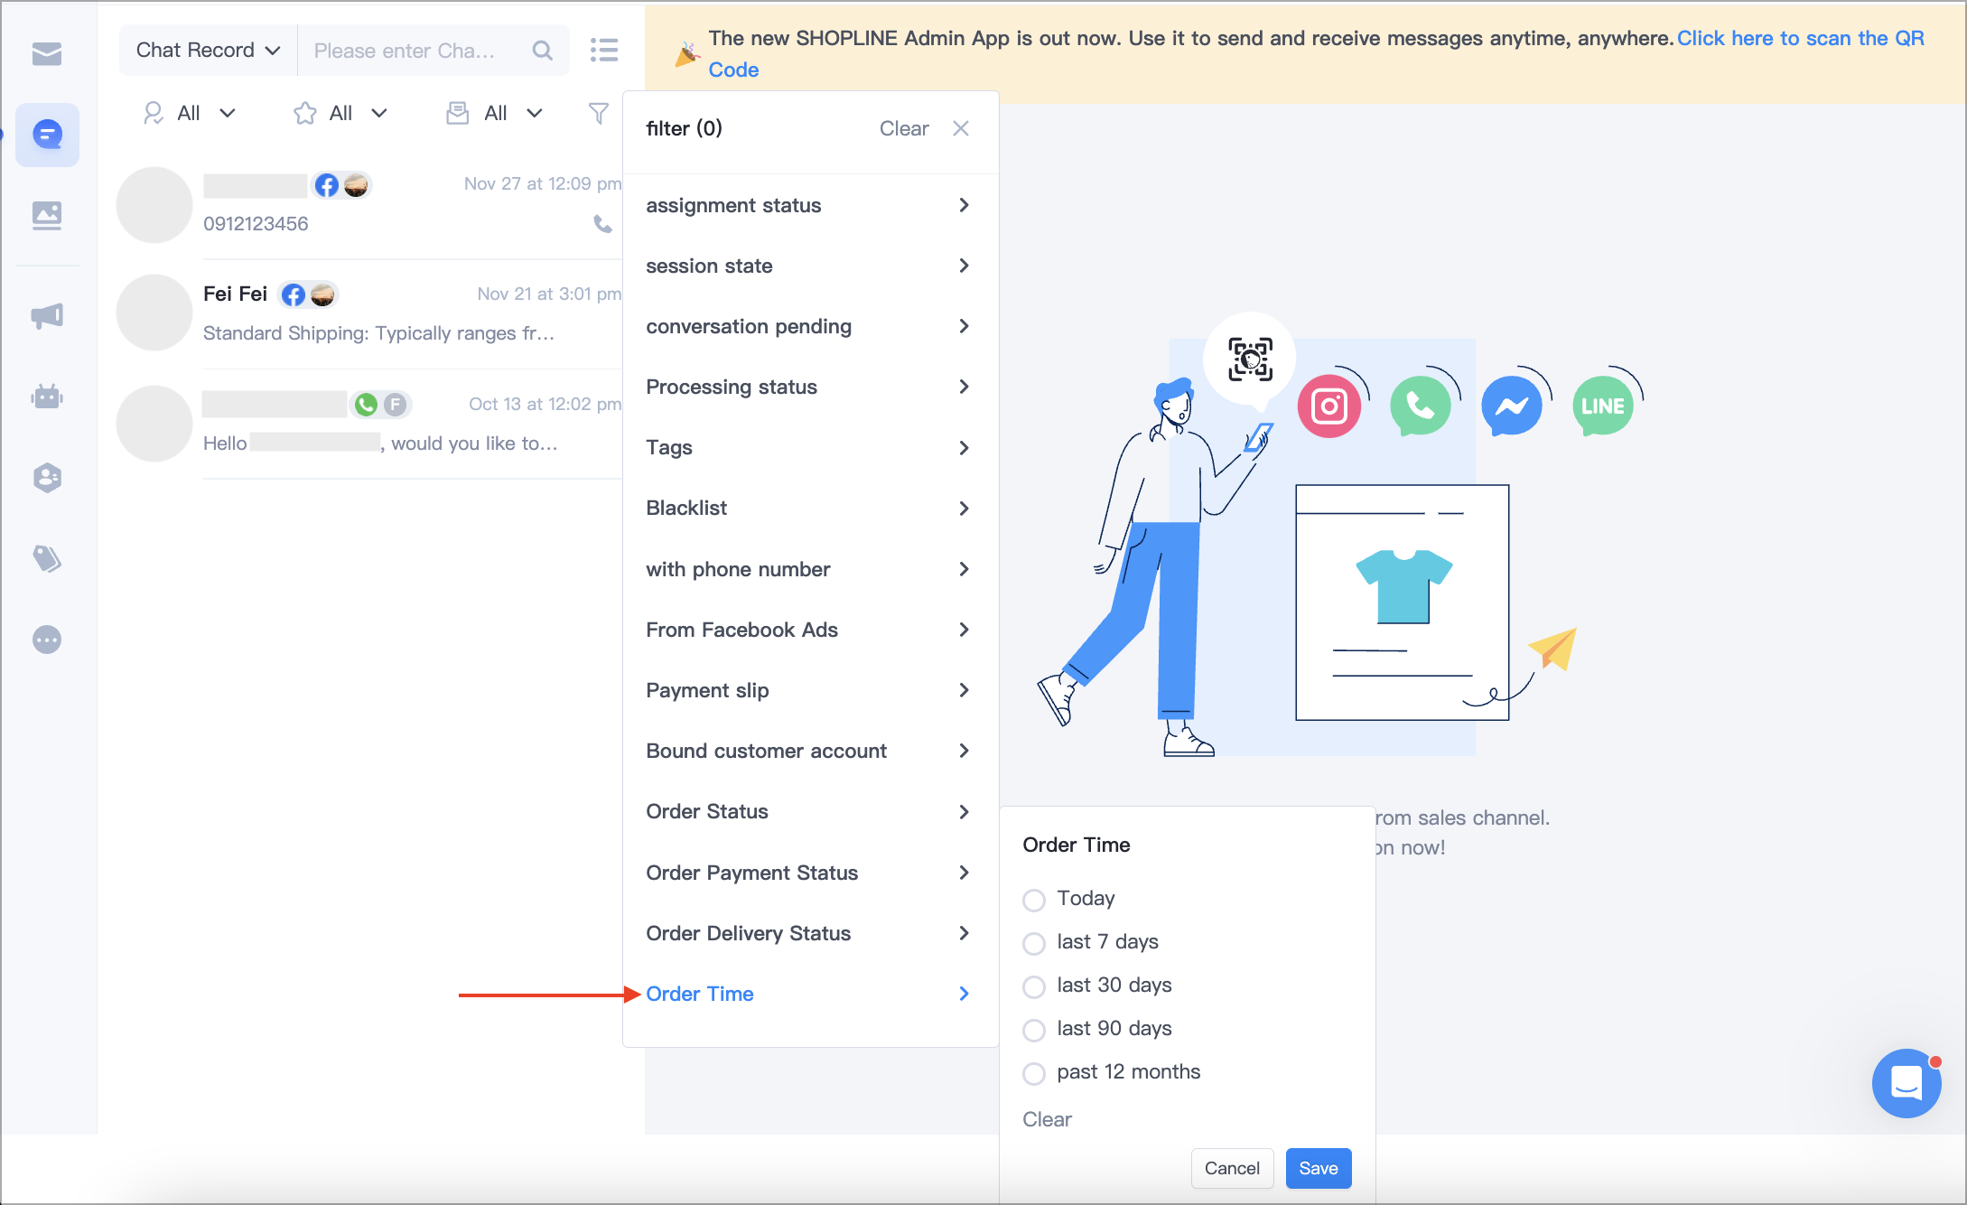Image resolution: width=1967 pixels, height=1205 pixels.
Task: Select past 12 months radio option
Action: 1034,1073
